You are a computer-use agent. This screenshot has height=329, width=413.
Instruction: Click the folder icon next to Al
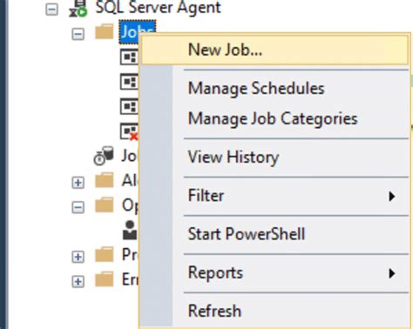coord(105,180)
